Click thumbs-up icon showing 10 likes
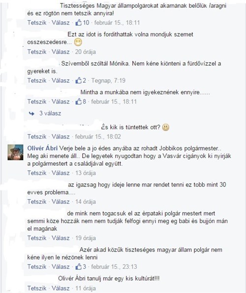Screen dimensions: 246x293 [x=78, y=23]
